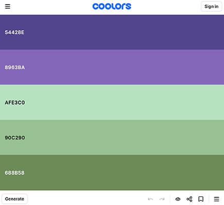The width and height of the screenshot is (224, 205).
Task: Click the AFE3C0 hex code label
Action: (x=15, y=102)
